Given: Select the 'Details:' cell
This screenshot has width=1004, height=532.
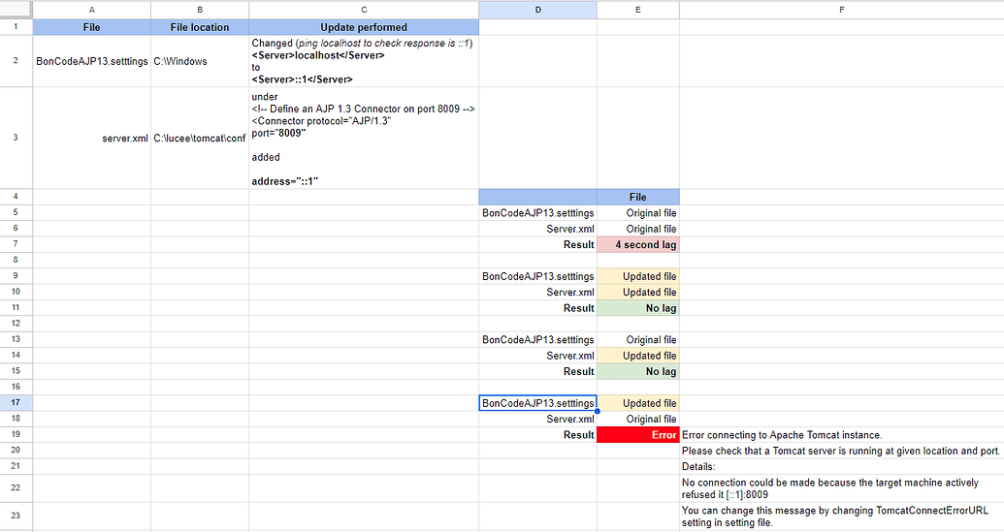Looking at the screenshot, I should pyautogui.click(x=841, y=466).
